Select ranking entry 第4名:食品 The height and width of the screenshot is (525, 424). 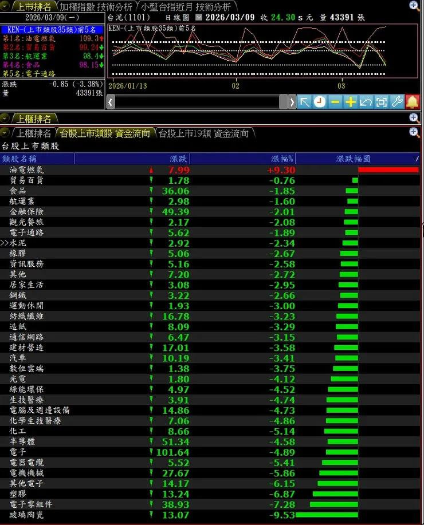[x=53, y=65]
